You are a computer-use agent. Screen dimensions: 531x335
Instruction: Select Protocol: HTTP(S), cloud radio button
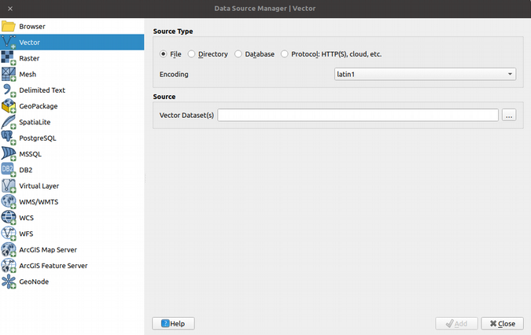tap(285, 54)
